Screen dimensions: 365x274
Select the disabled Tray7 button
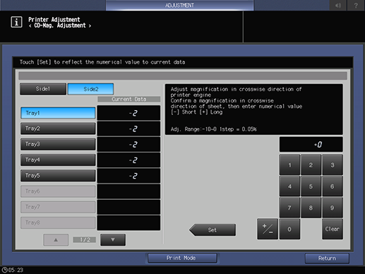pyautogui.click(x=58, y=207)
